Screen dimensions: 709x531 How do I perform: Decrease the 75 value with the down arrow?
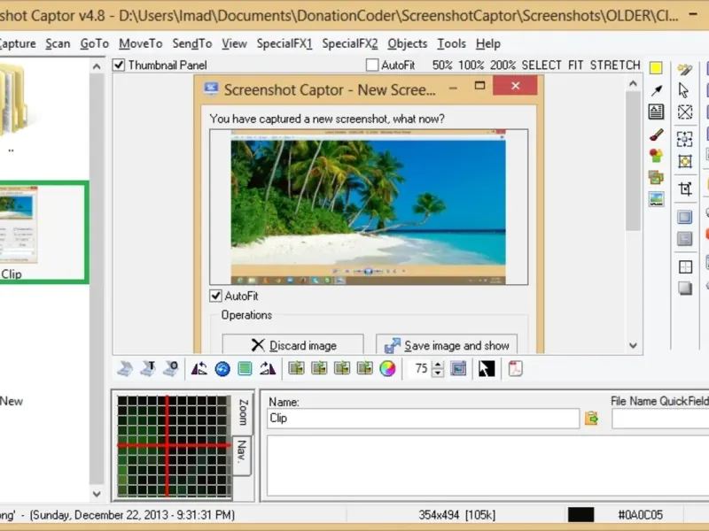click(437, 373)
